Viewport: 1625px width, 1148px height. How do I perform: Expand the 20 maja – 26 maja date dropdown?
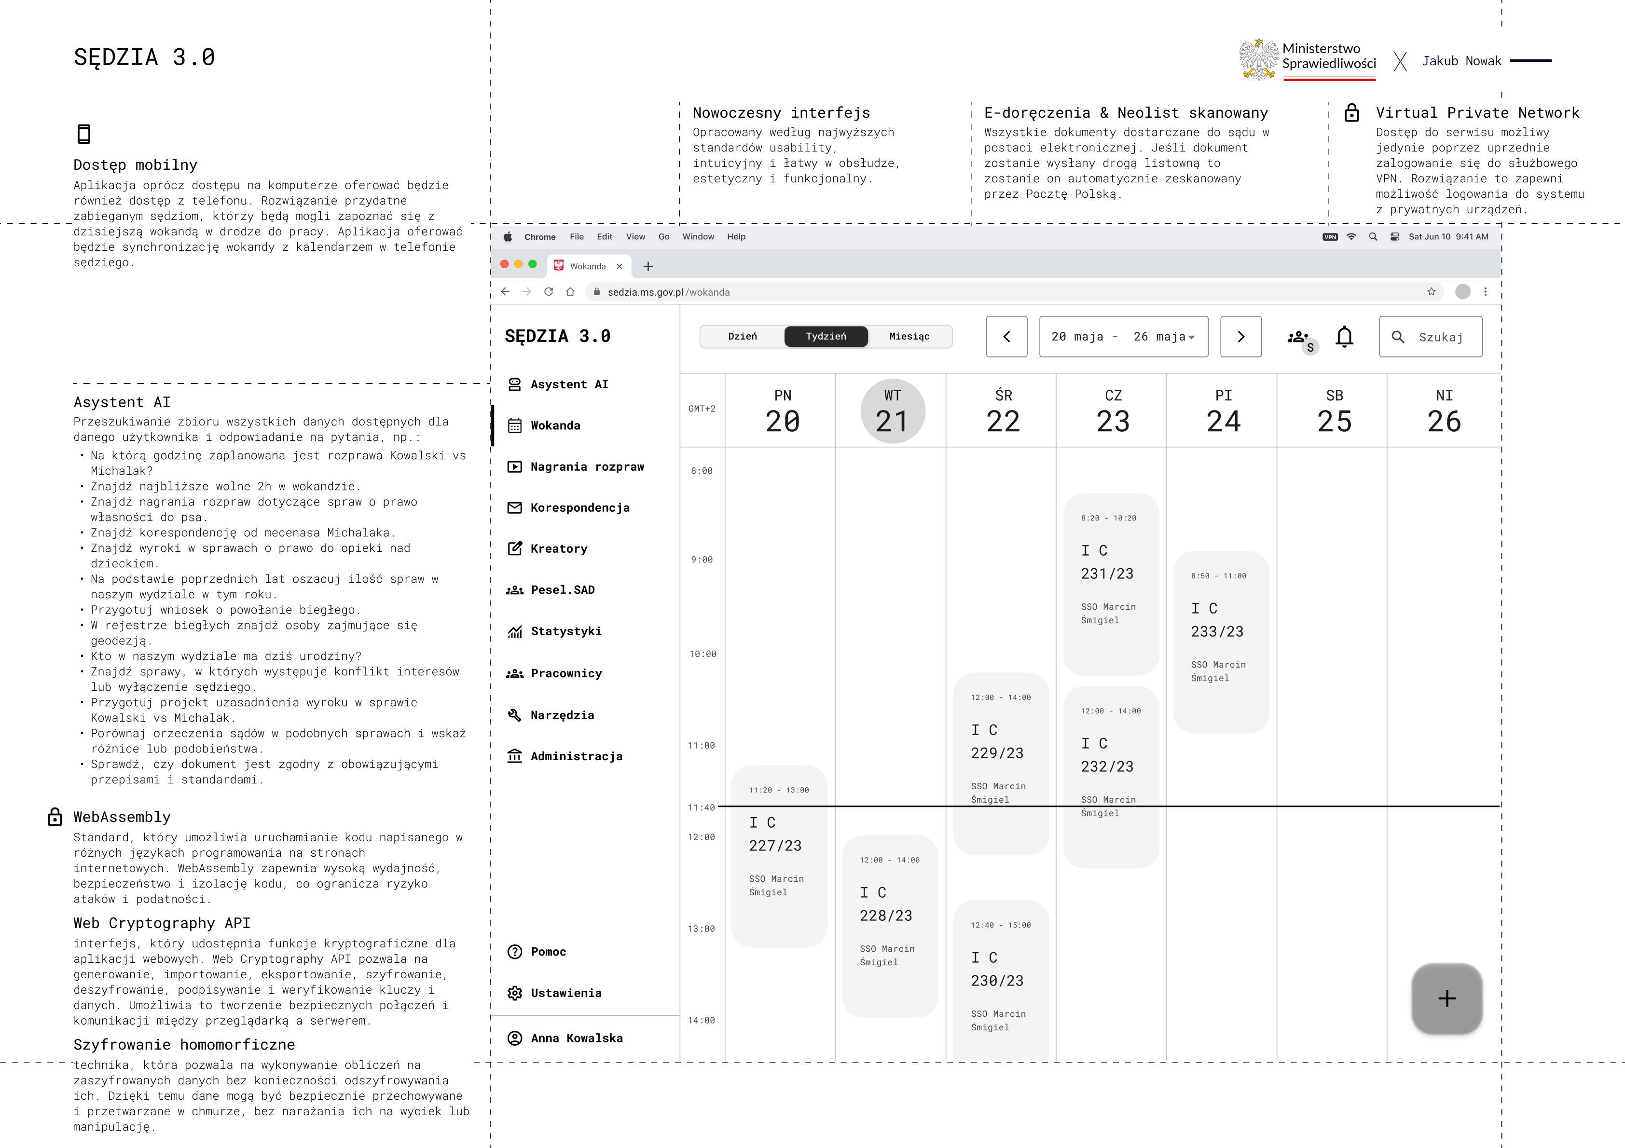1123,337
